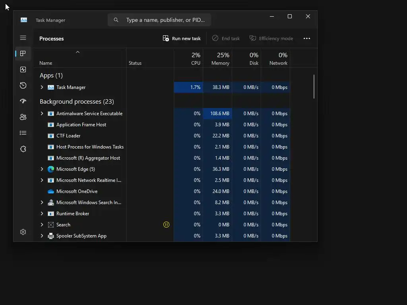Expand the Runtime Broker row
The height and width of the screenshot is (305, 407).
tap(42, 213)
